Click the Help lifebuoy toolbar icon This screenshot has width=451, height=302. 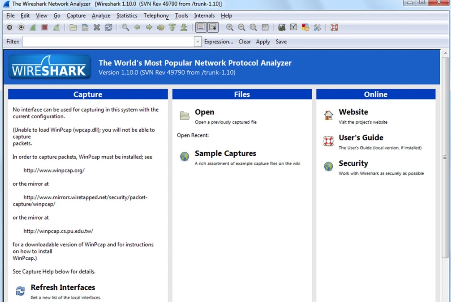(x=334, y=28)
